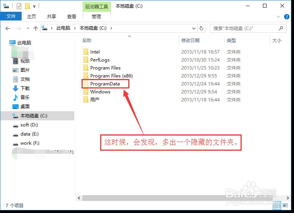Click the right scroll arrow
294x213 pixels.
click(288, 198)
